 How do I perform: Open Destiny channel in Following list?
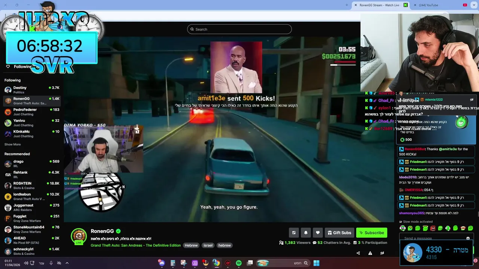pos(32,90)
